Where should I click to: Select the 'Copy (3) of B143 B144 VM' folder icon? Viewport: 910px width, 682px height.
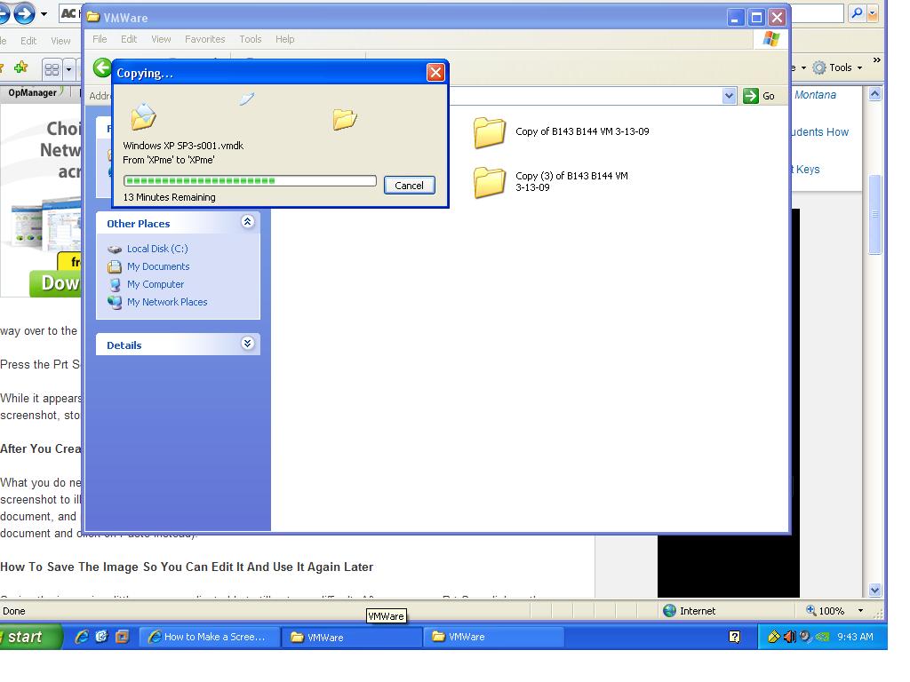(x=490, y=182)
